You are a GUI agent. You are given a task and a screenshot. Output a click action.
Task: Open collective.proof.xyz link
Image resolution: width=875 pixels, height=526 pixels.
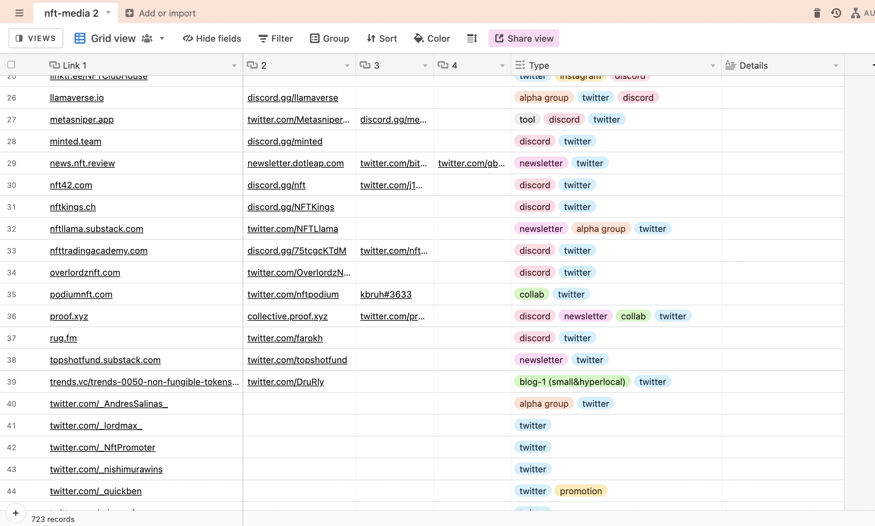[287, 316]
